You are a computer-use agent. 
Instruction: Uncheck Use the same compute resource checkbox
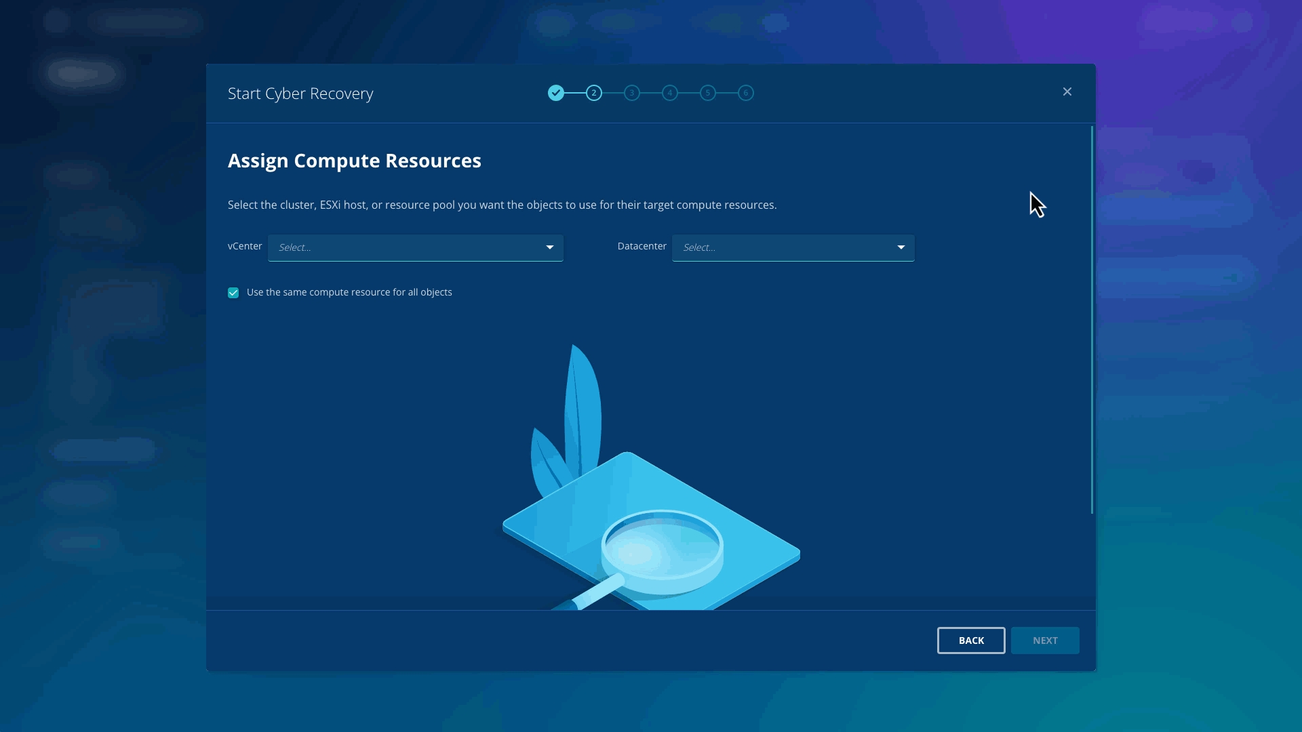point(233,293)
